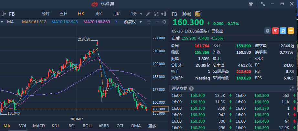
Task: Click the compact mode arrows icon
Action: coord(263,4)
